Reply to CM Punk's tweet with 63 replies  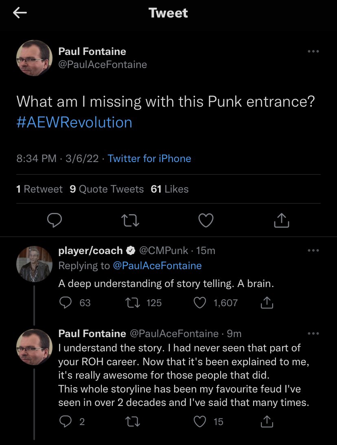65,303
